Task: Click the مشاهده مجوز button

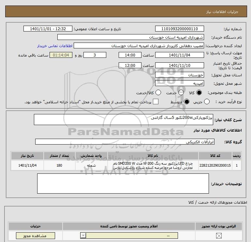Action: (36, 236)
